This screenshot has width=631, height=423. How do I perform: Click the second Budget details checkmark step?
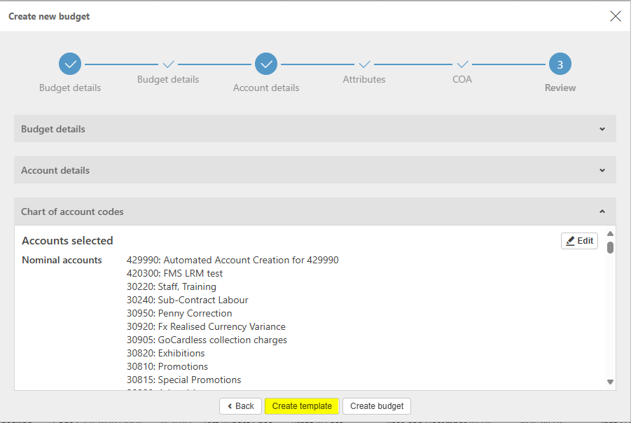coord(168,64)
